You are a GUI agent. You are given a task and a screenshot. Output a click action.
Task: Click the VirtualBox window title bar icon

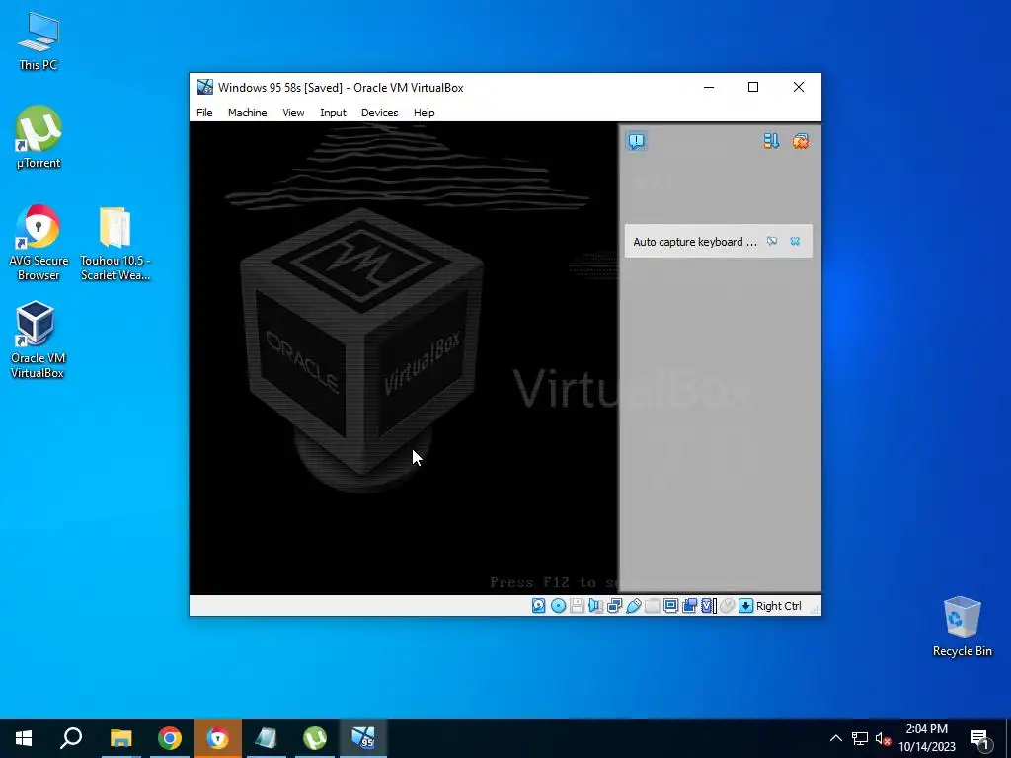pyautogui.click(x=205, y=87)
